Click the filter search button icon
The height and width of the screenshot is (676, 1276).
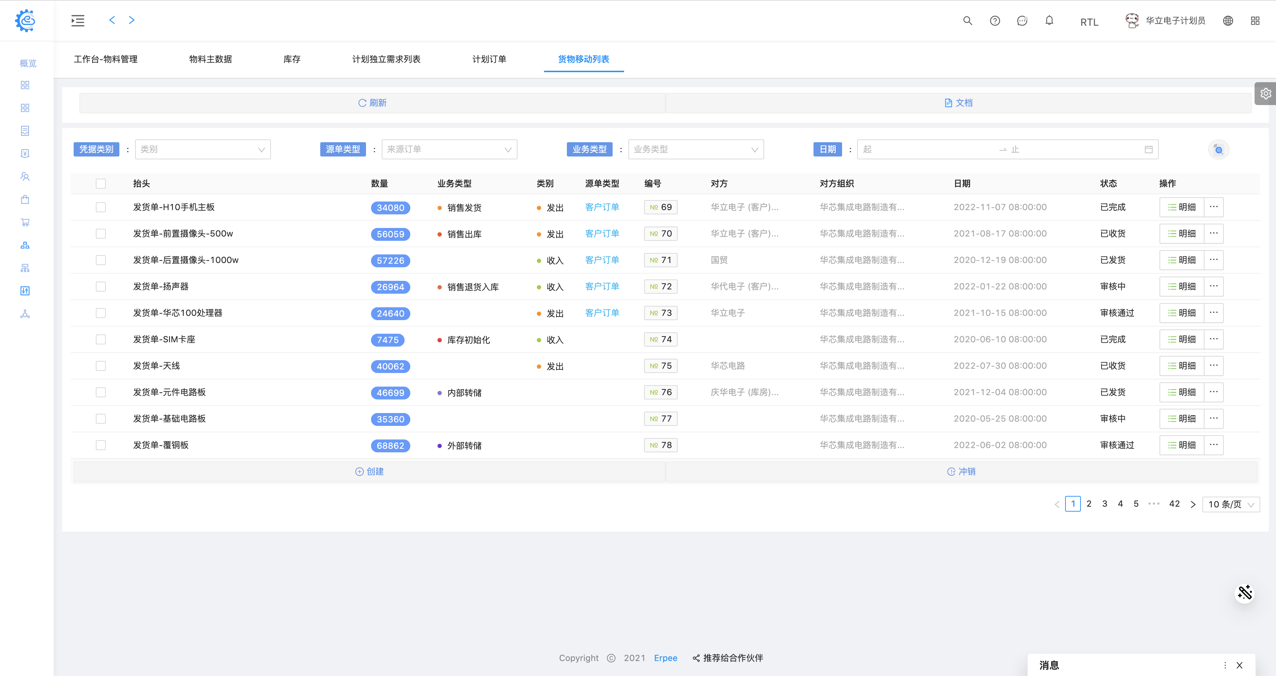1218,150
